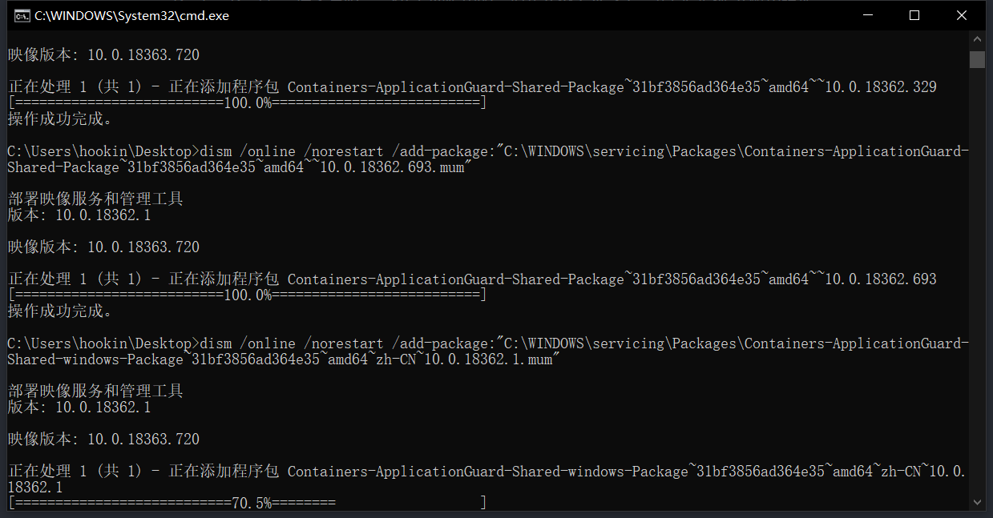Image resolution: width=993 pixels, height=518 pixels.
Task: Click the first 100.0% progress bar
Action: click(x=247, y=103)
